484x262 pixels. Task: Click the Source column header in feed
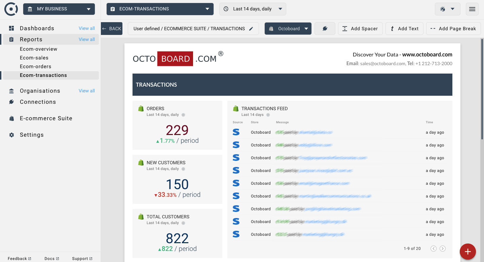pyautogui.click(x=238, y=122)
